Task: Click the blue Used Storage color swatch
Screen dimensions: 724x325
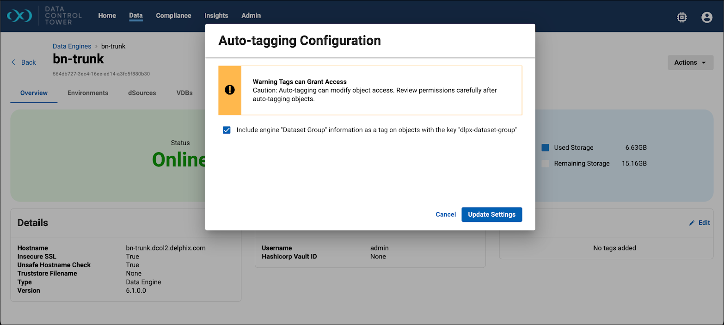Action: (545, 147)
